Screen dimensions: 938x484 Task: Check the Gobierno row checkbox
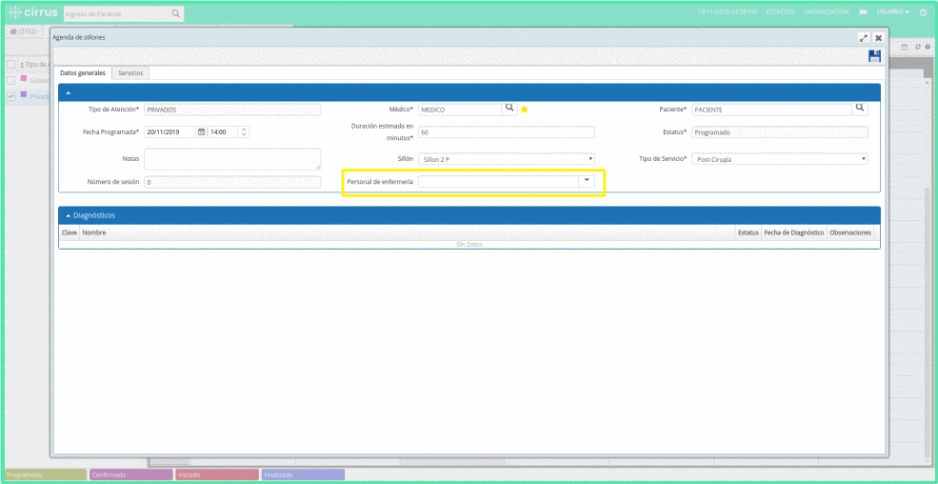click(10, 80)
